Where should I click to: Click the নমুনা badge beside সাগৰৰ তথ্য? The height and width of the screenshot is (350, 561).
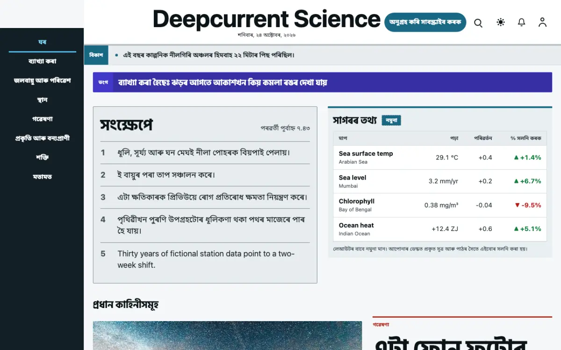pos(391,120)
